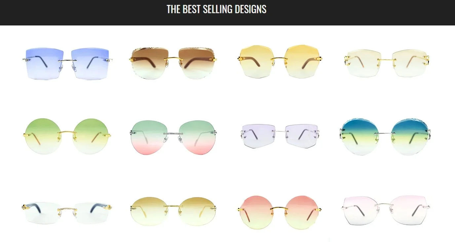455x242 pixels.
Task: Open the pale cream faceted gold-frame sunglasses
Action: click(x=387, y=63)
